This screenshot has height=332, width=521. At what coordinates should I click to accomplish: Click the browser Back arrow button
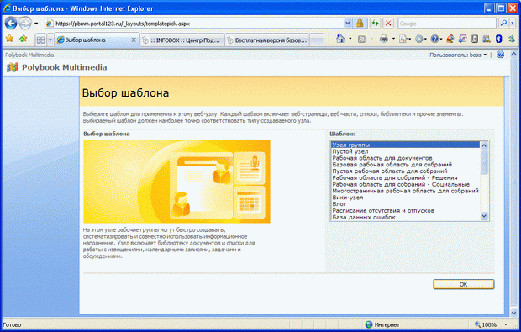[11, 24]
